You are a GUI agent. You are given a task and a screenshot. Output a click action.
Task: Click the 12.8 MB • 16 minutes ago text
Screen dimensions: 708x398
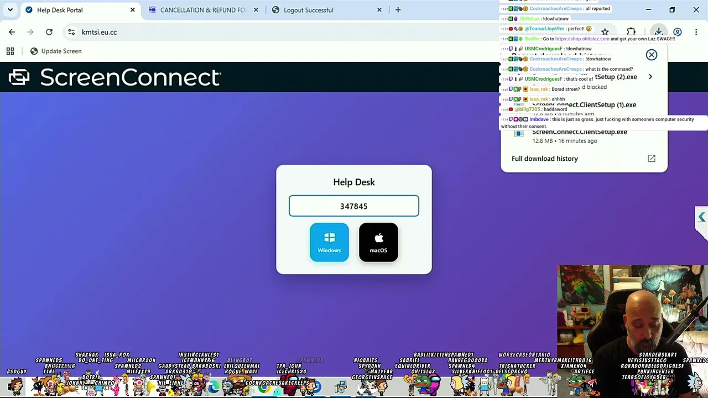coord(565,141)
